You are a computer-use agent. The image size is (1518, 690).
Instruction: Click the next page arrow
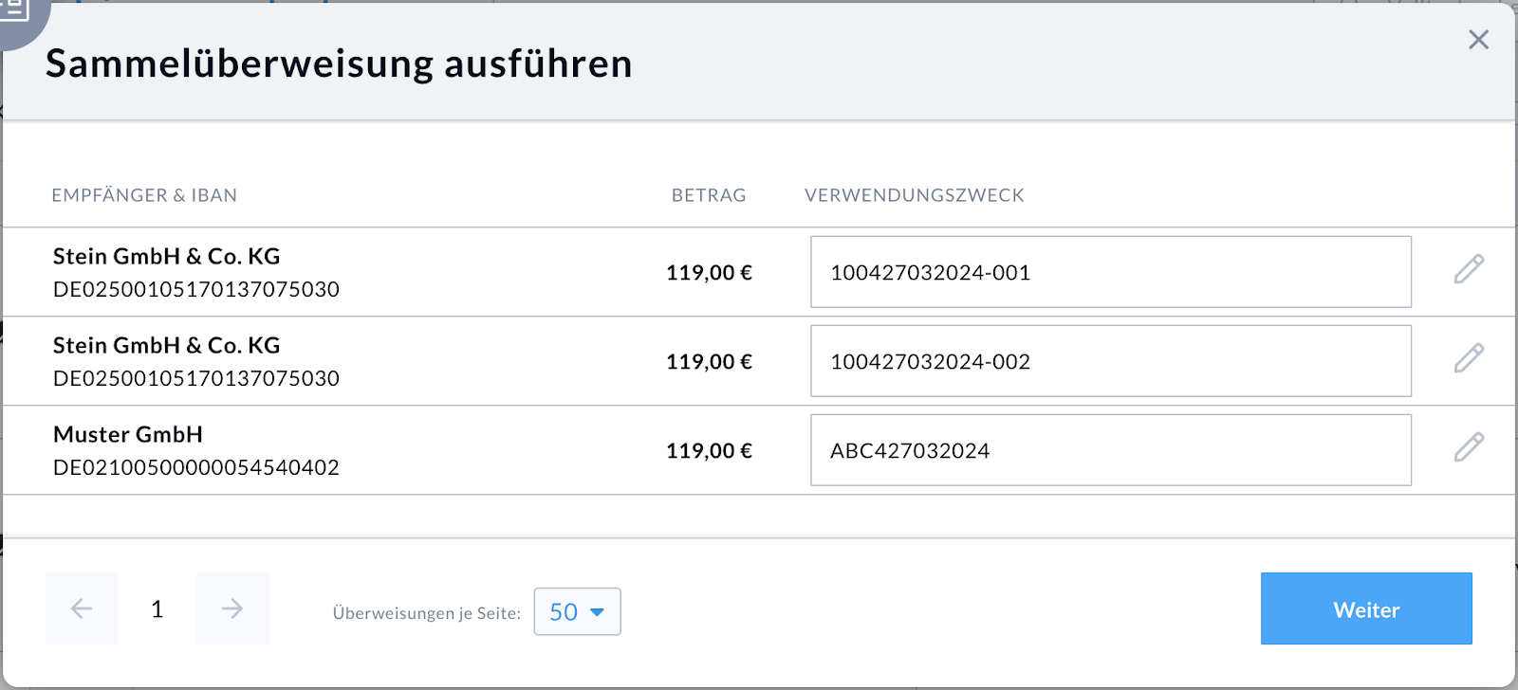coord(232,608)
